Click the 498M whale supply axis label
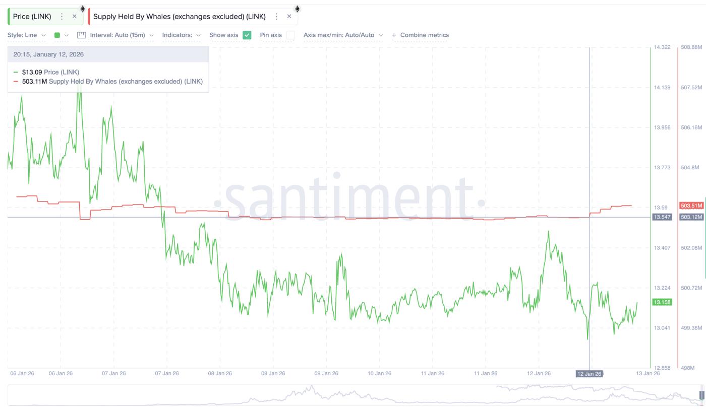The height and width of the screenshot is (409, 706). pos(687,368)
